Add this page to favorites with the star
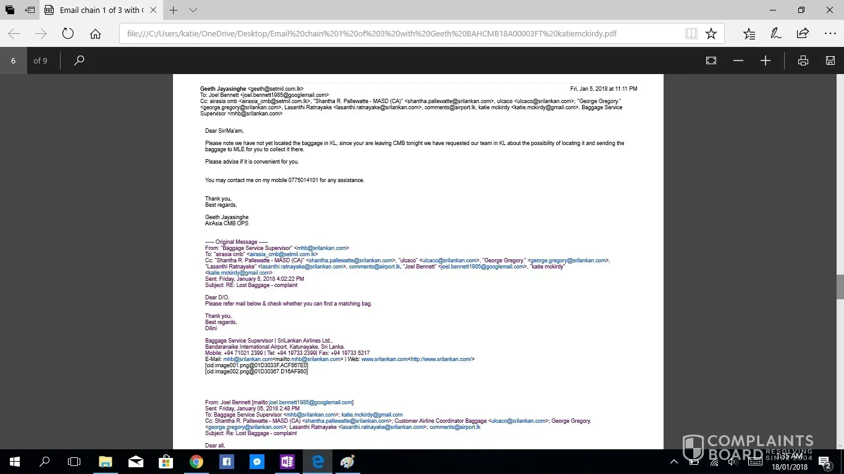The image size is (844, 474). [711, 34]
